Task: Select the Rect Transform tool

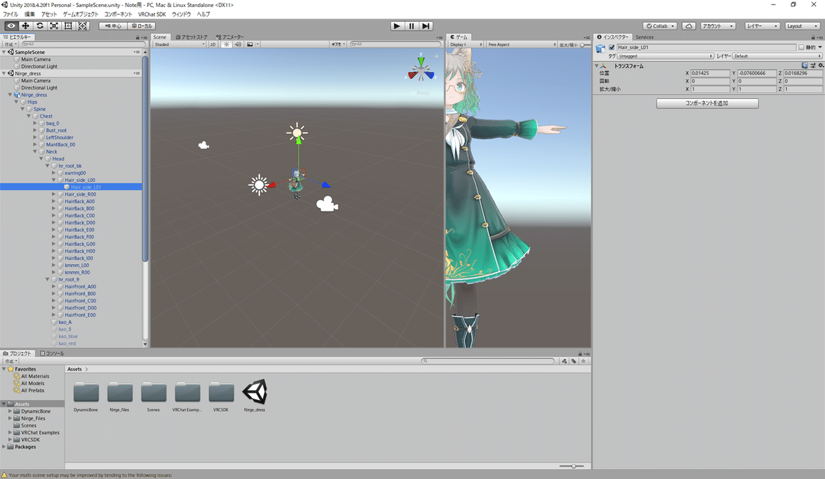Action: 68,26
